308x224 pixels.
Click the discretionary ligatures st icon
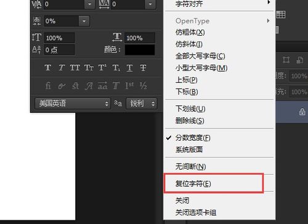75,86
